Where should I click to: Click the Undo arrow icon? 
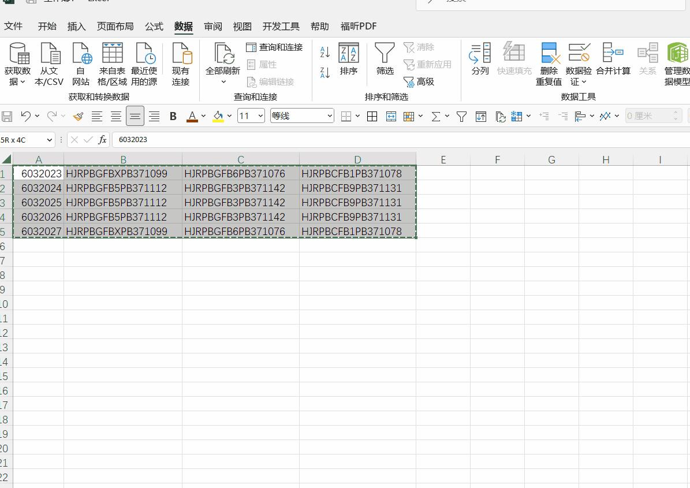25,117
